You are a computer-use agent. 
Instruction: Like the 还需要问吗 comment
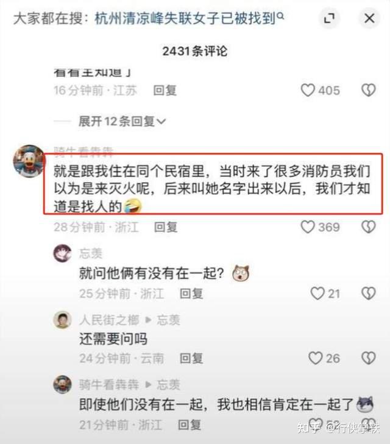pos(315,358)
